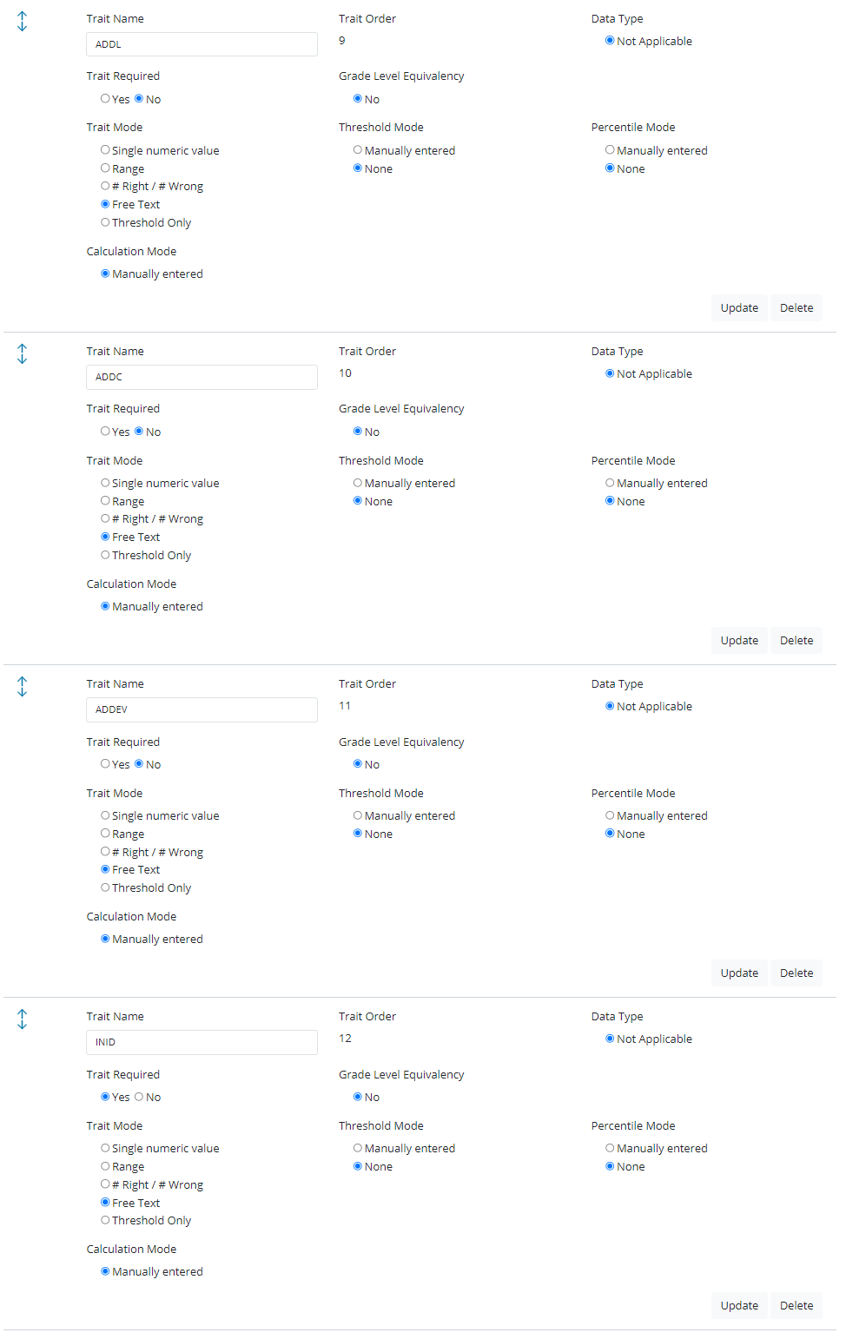Screen dimensions: 846x1339
Task: Click the reorder arrow icon for ADDL trait
Action: point(23,22)
